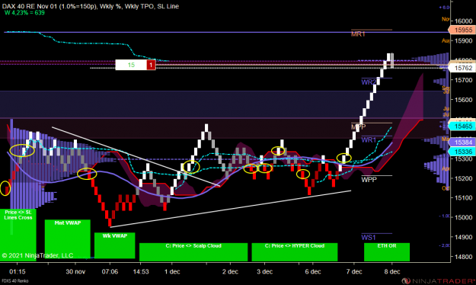Select the FDXS 40 Renko chart tab

14,281
